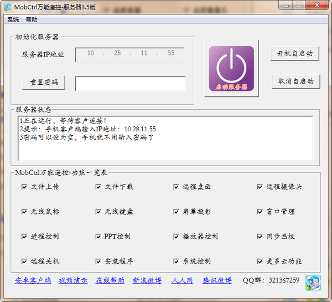Click inside the 服务器状态 text box
The height and width of the screenshot is (302, 332).
[165, 138]
